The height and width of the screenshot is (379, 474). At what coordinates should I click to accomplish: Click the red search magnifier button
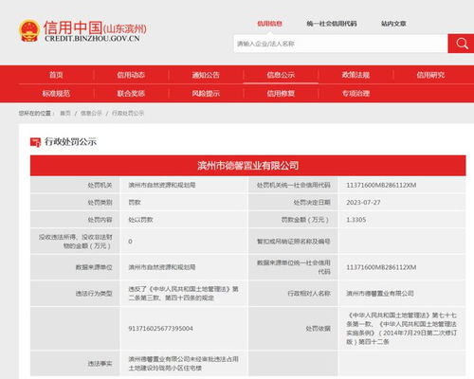[x=461, y=44]
